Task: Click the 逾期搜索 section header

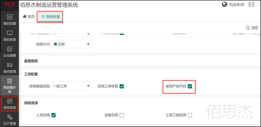Action: click(31, 61)
